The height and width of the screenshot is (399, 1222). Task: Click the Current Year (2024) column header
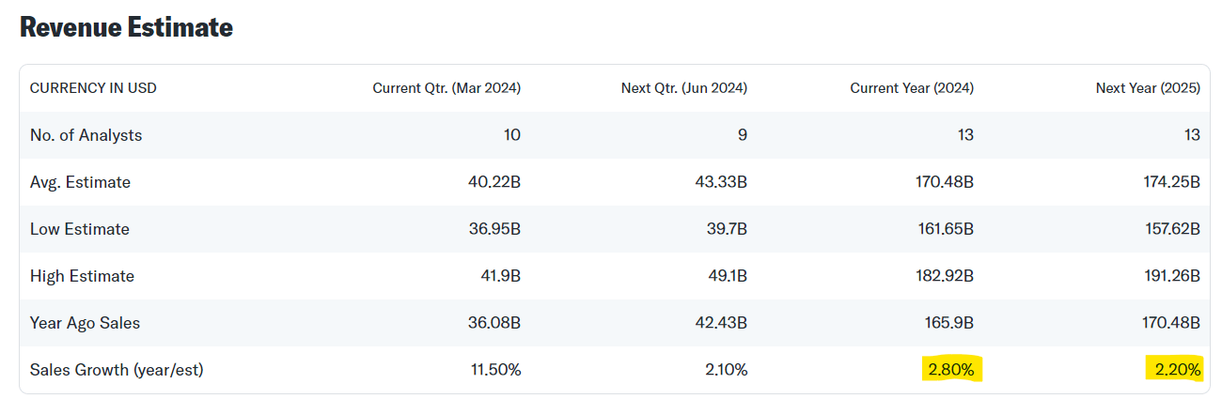[912, 88]
